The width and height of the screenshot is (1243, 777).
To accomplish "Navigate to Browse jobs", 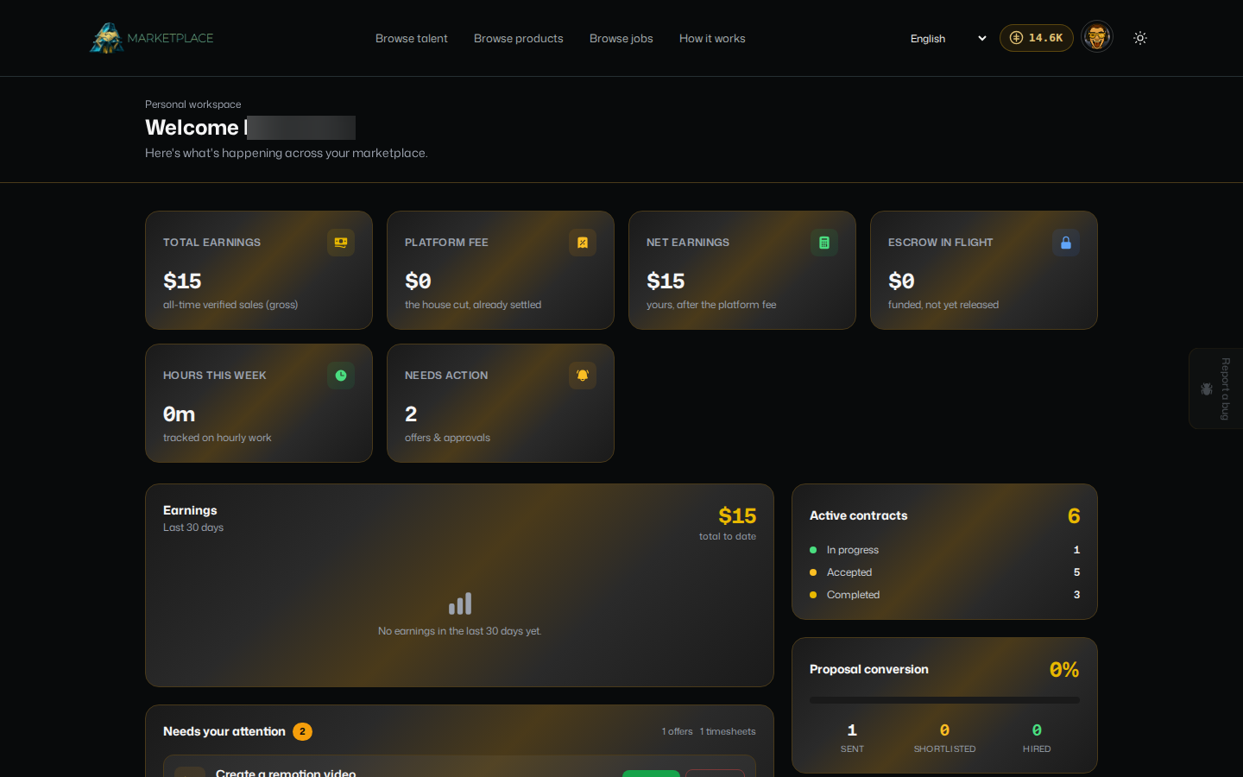I will coord(621,39).
